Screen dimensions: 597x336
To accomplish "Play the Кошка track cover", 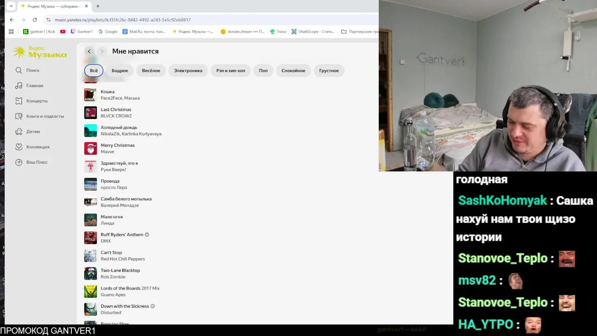I will pos(90,95).
